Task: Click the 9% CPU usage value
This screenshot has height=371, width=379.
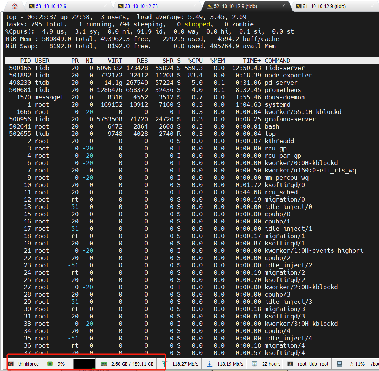Action: [61, 364]
